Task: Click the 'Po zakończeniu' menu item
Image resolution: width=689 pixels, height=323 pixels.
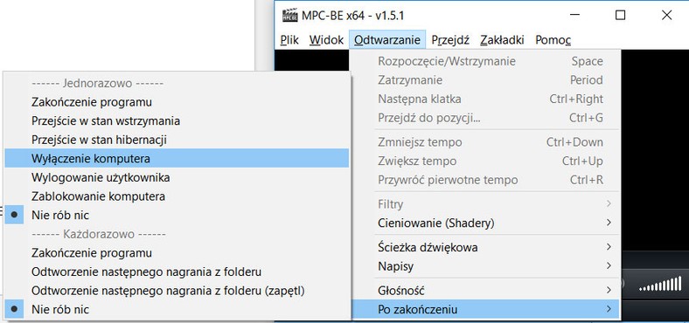Action: coord(486,309)
